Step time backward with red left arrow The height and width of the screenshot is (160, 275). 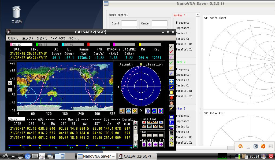click(x=144, y=122)
